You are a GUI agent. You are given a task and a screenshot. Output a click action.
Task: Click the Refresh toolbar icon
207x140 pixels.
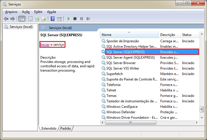click(x=37, y=19)
